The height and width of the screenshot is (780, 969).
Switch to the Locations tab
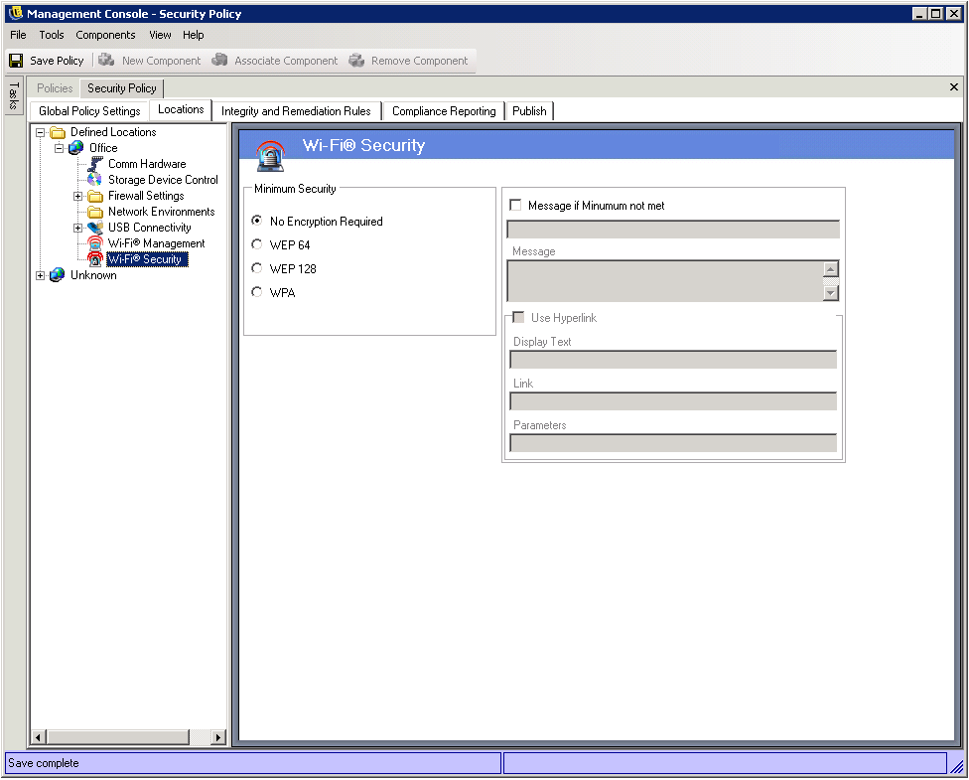tap(181, 109)
